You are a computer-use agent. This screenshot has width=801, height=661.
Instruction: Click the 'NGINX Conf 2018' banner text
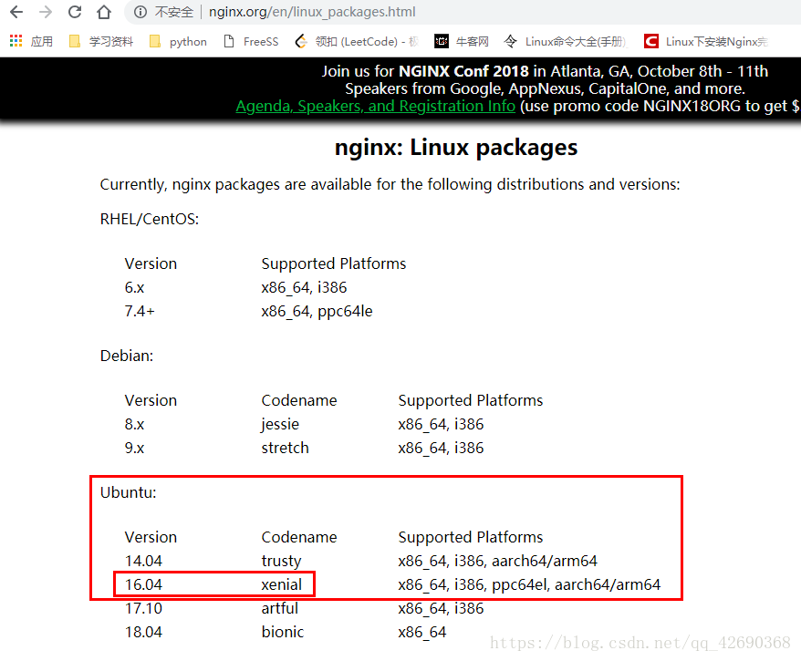463,71
